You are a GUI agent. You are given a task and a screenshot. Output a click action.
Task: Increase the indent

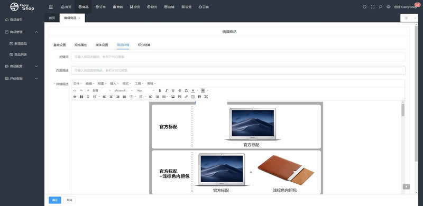coord(157,97)
